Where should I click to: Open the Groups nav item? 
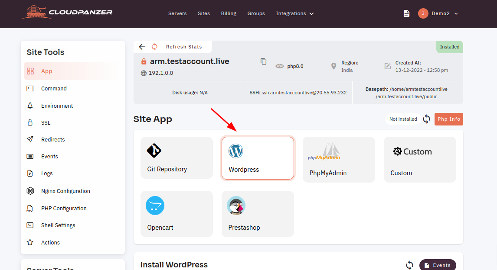(x=256, y=13)
